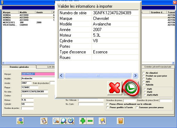Click the flashlight search icon
Image resolution: width=177 pixels, height=128 pixels.
pos(56,121)
